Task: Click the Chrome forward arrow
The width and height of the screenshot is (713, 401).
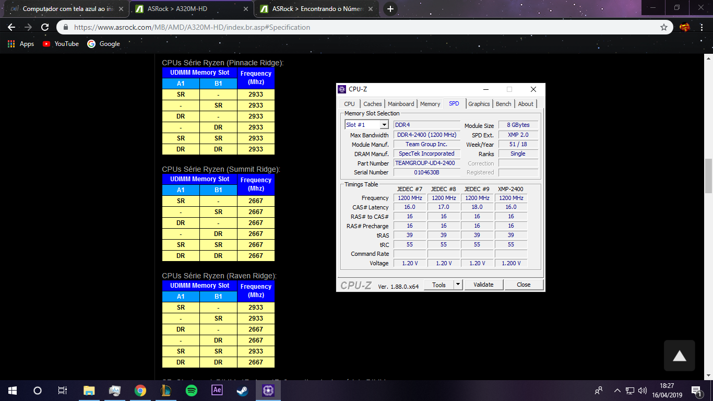Action: click(x=28, y=27)
